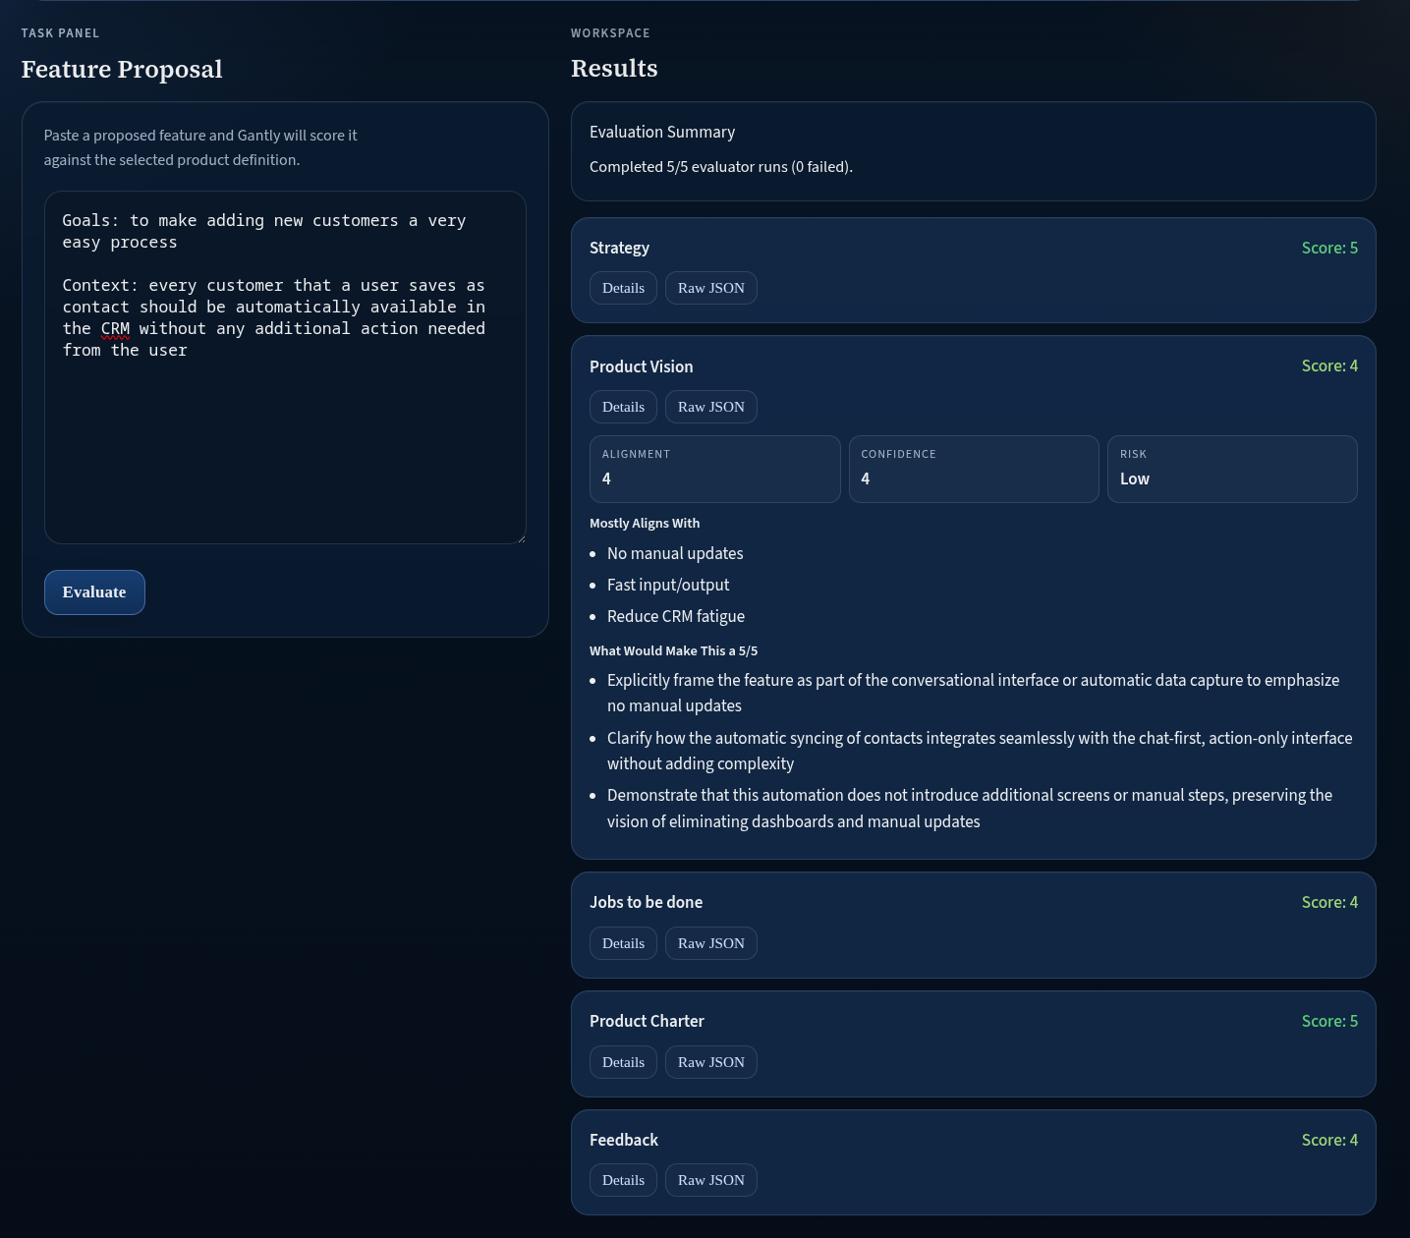Expand Details for the Strategy result

623,288
